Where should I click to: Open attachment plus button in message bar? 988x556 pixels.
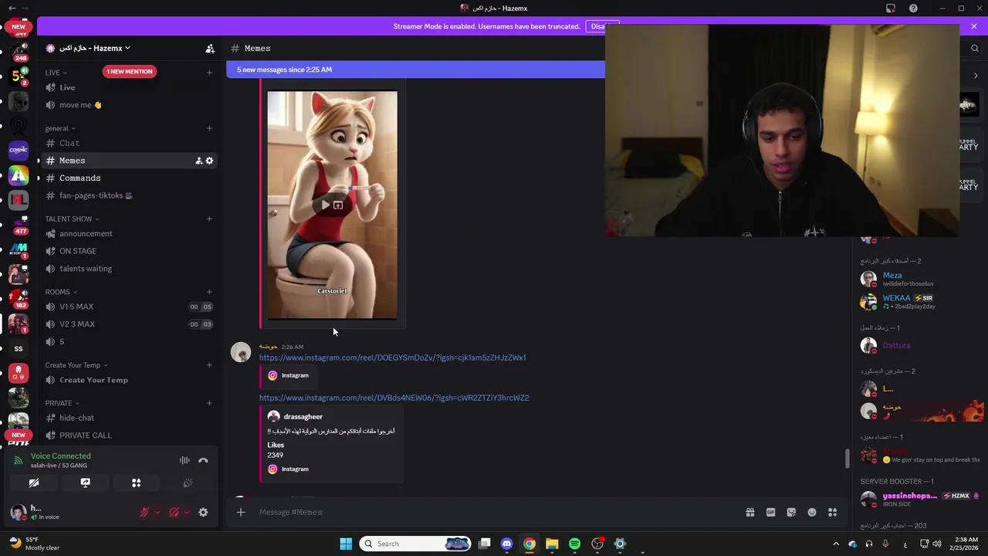241,512
